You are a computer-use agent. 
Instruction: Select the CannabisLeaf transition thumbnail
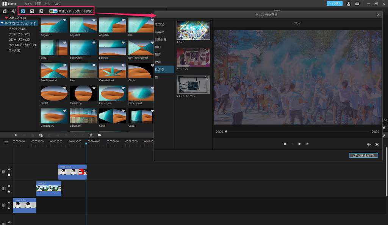tap(112, 71)
